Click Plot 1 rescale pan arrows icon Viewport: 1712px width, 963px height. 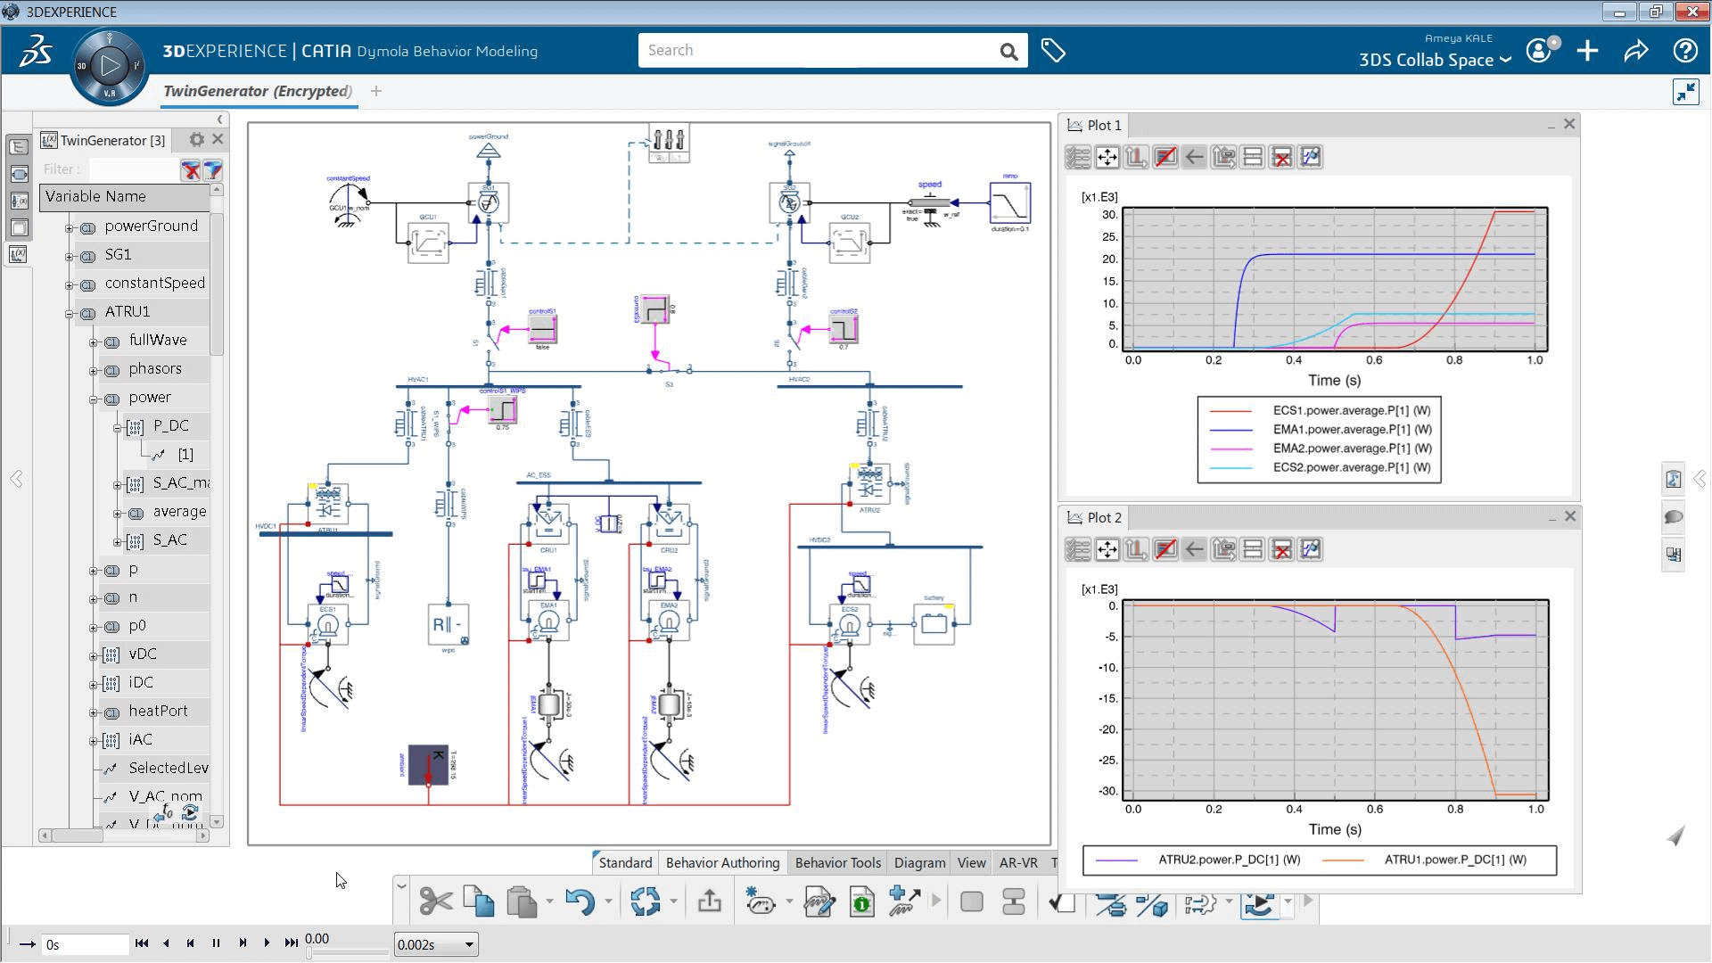pyautogui.click(x=1107, y=158)
